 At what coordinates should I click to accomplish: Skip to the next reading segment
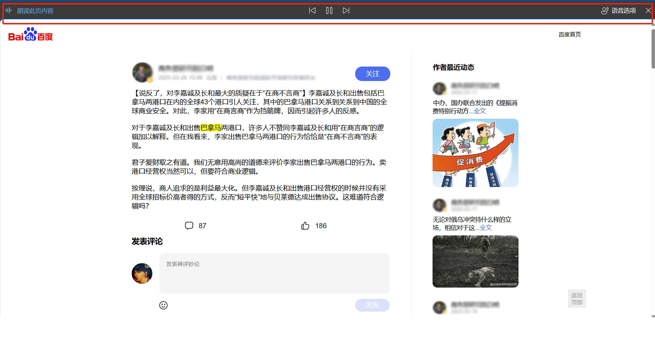tap(346, 10)
